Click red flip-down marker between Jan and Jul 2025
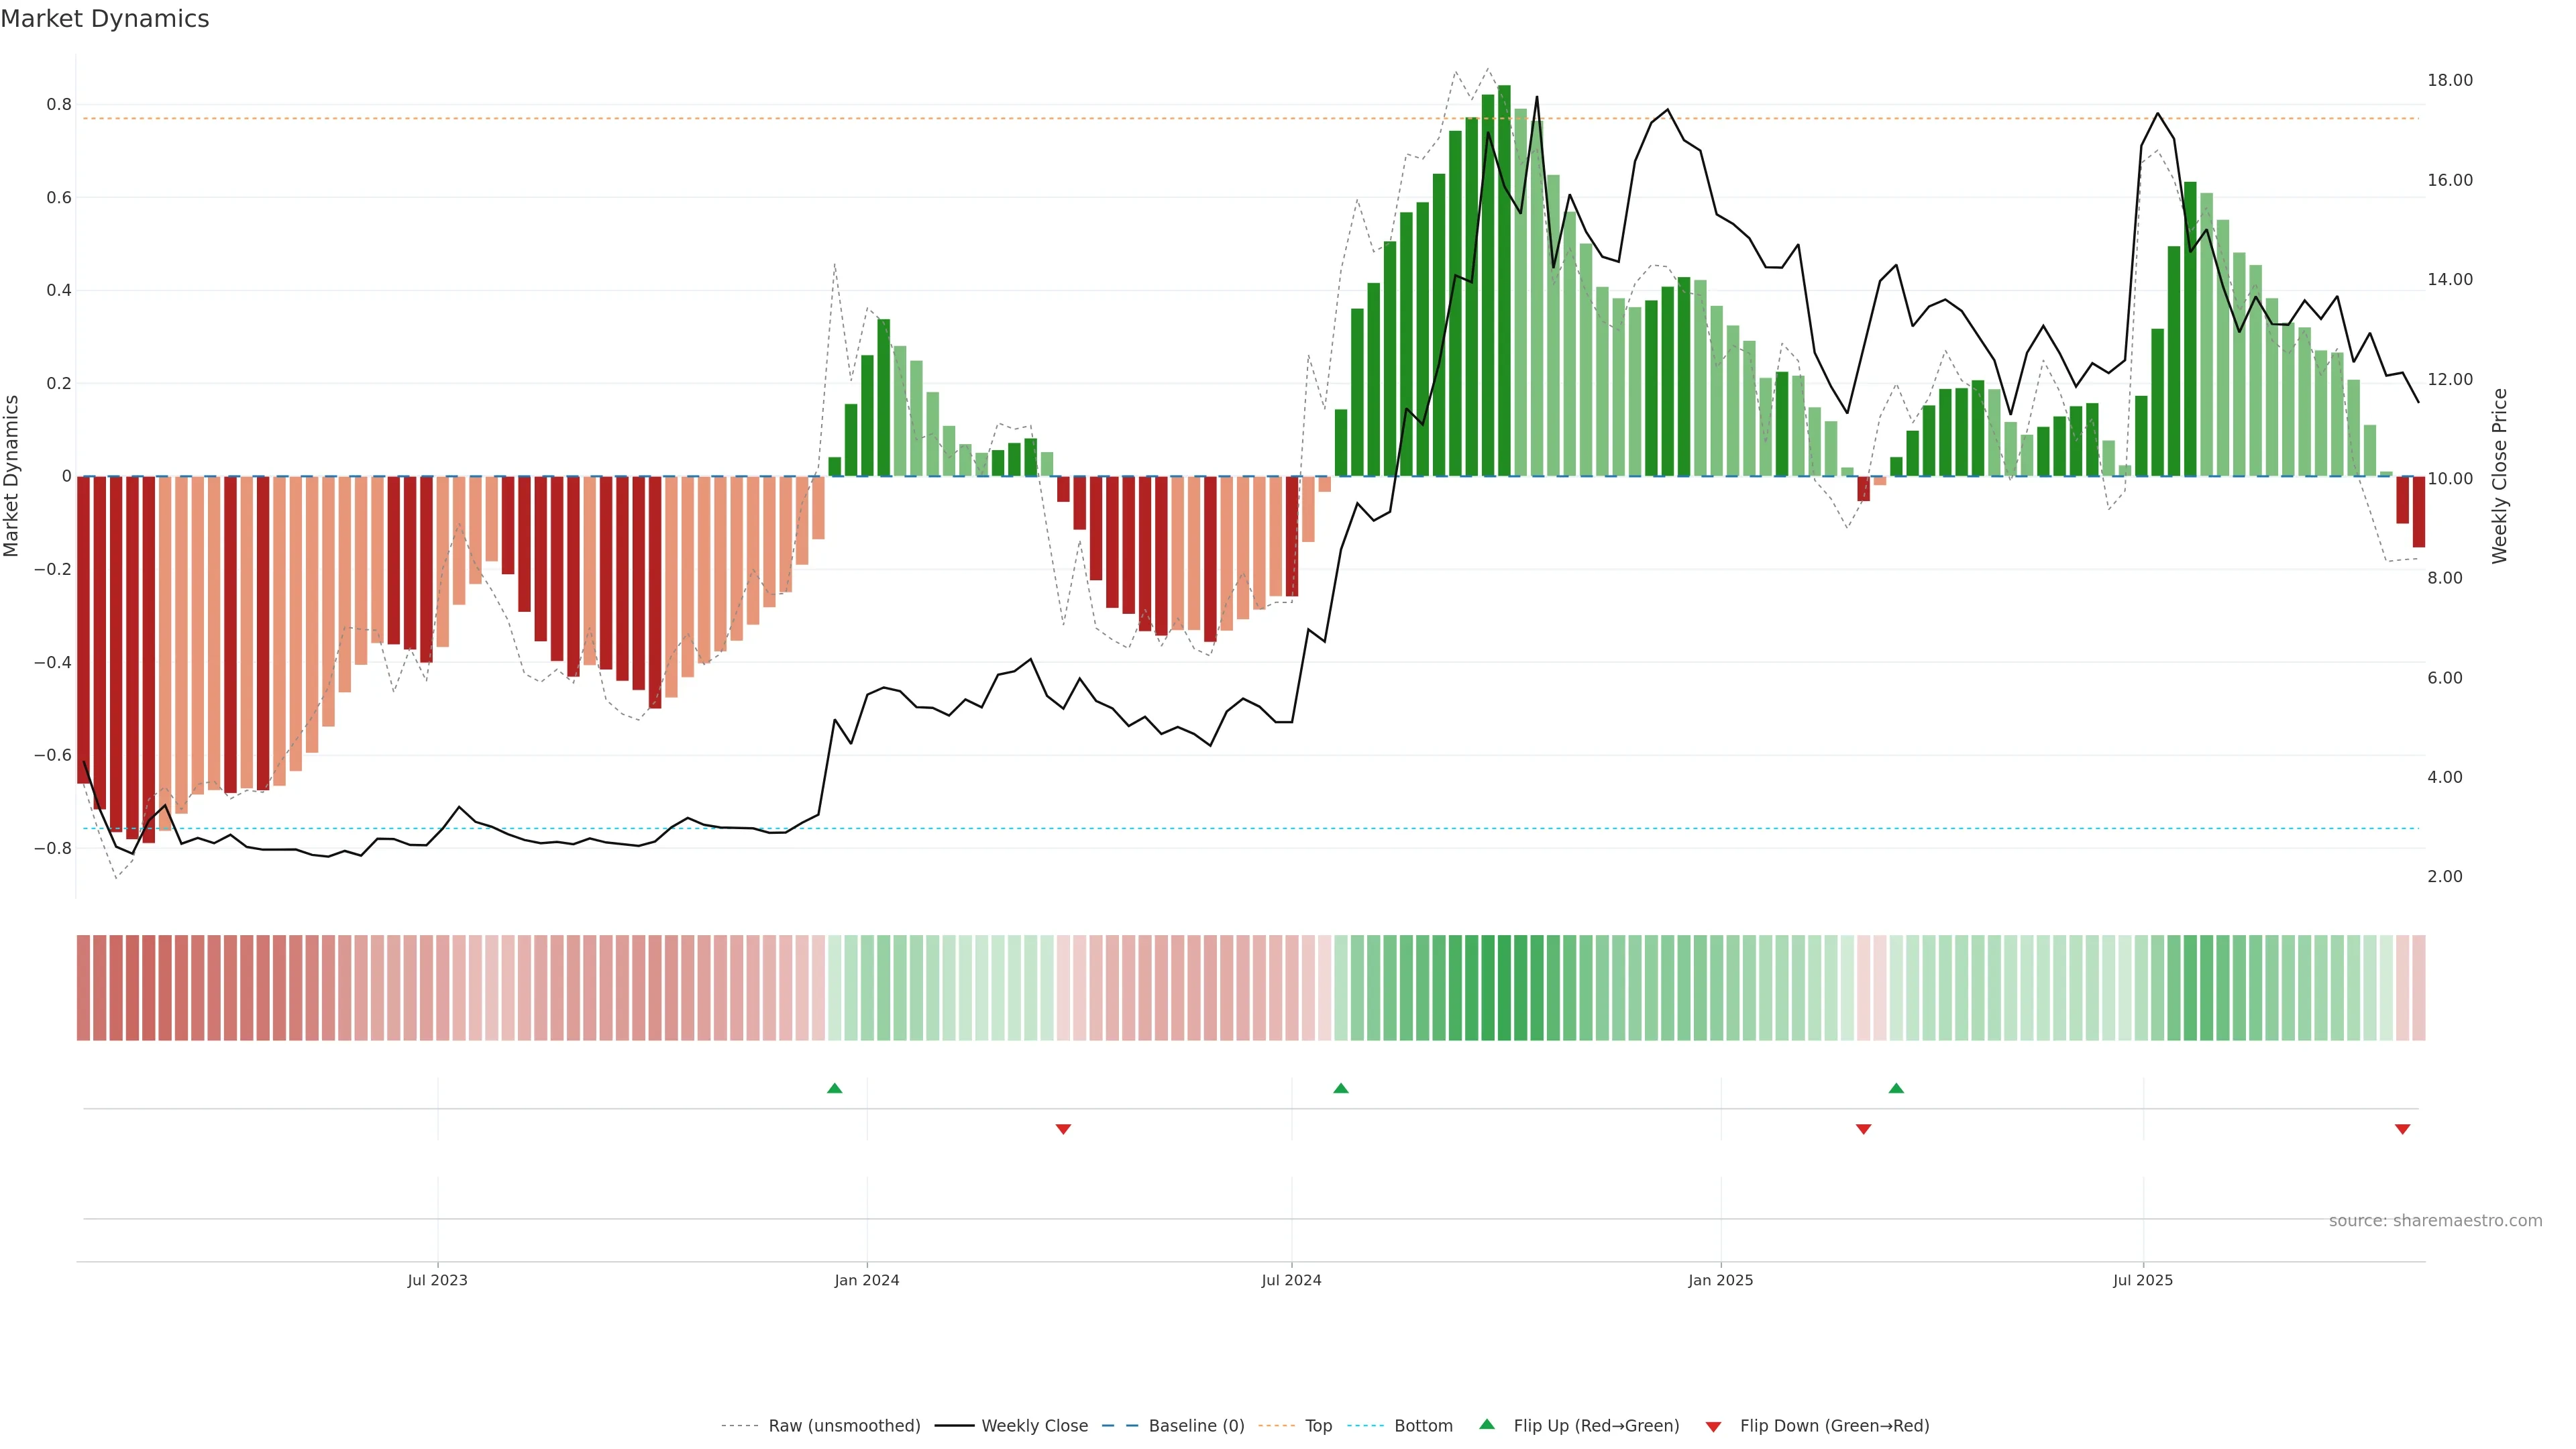The width and height of the screenshot is (2576, 1449). [x=1863, y=1129]
